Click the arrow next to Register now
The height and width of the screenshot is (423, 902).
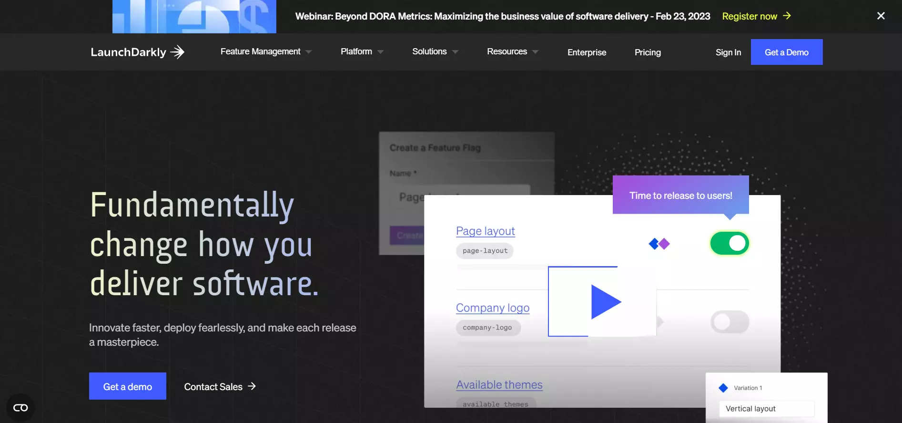coord(787,16)
